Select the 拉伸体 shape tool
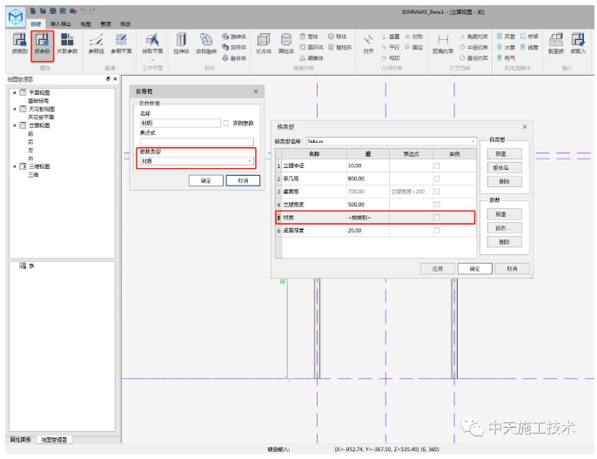The height and width of the screenshot is (459, 597). pos(181,43)
